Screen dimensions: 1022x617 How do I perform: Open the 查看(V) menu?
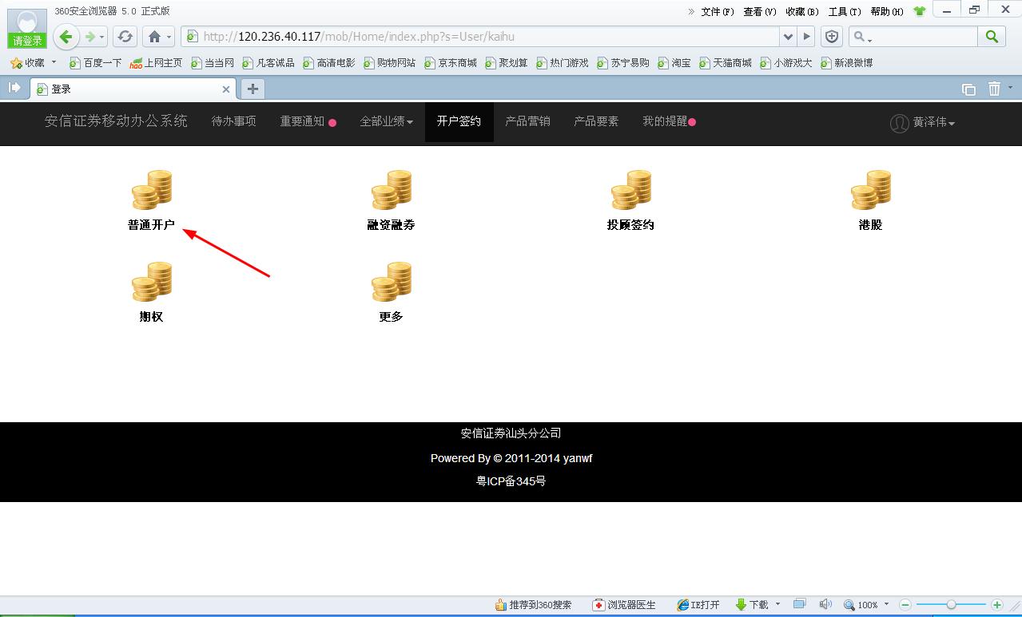tap(759, 11)
